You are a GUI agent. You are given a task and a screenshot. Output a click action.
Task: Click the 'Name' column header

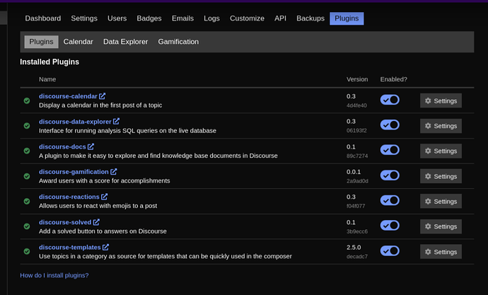click(x=47, y=79)
